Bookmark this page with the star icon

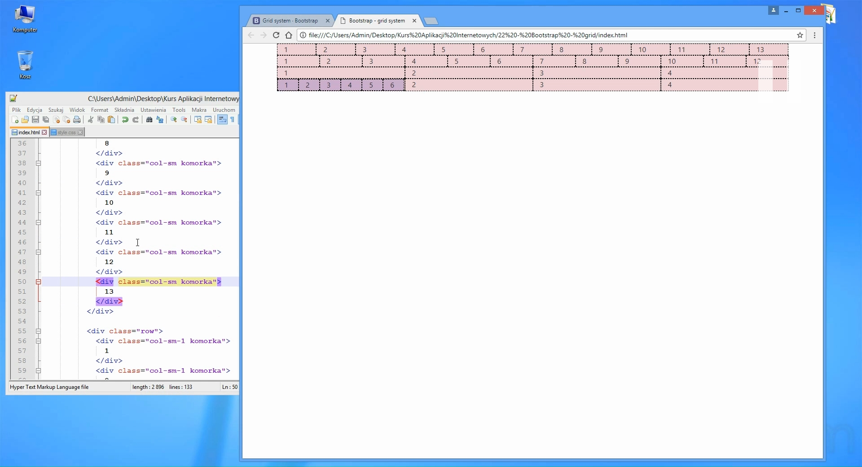point(800,35)
